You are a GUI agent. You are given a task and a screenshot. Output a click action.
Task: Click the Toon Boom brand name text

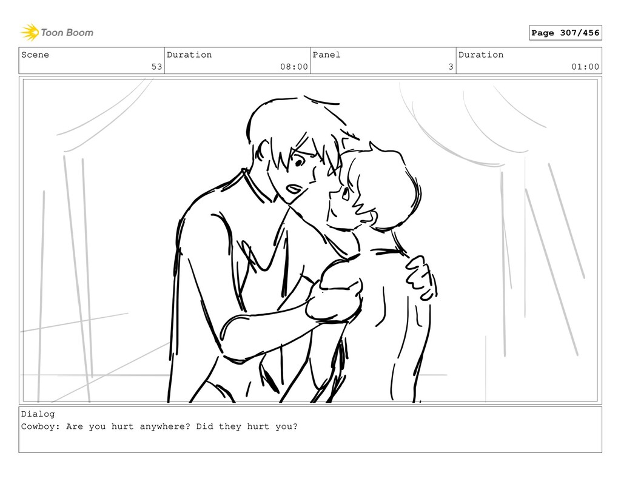[x=67, y=33]
